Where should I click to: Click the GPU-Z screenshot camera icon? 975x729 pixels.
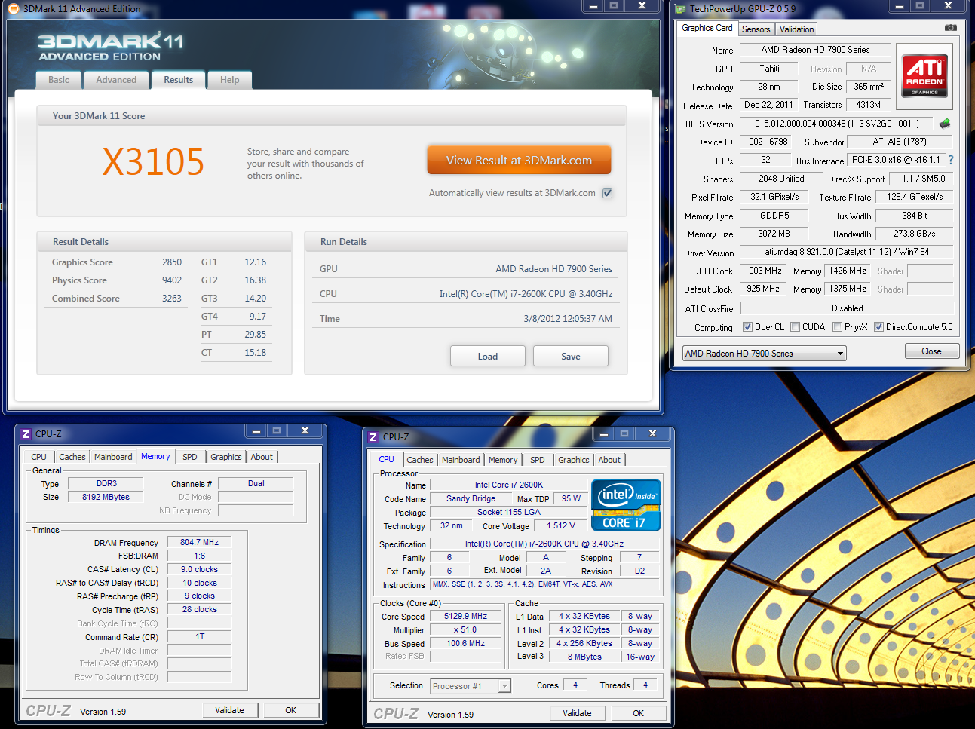click(x=951, y=28)
